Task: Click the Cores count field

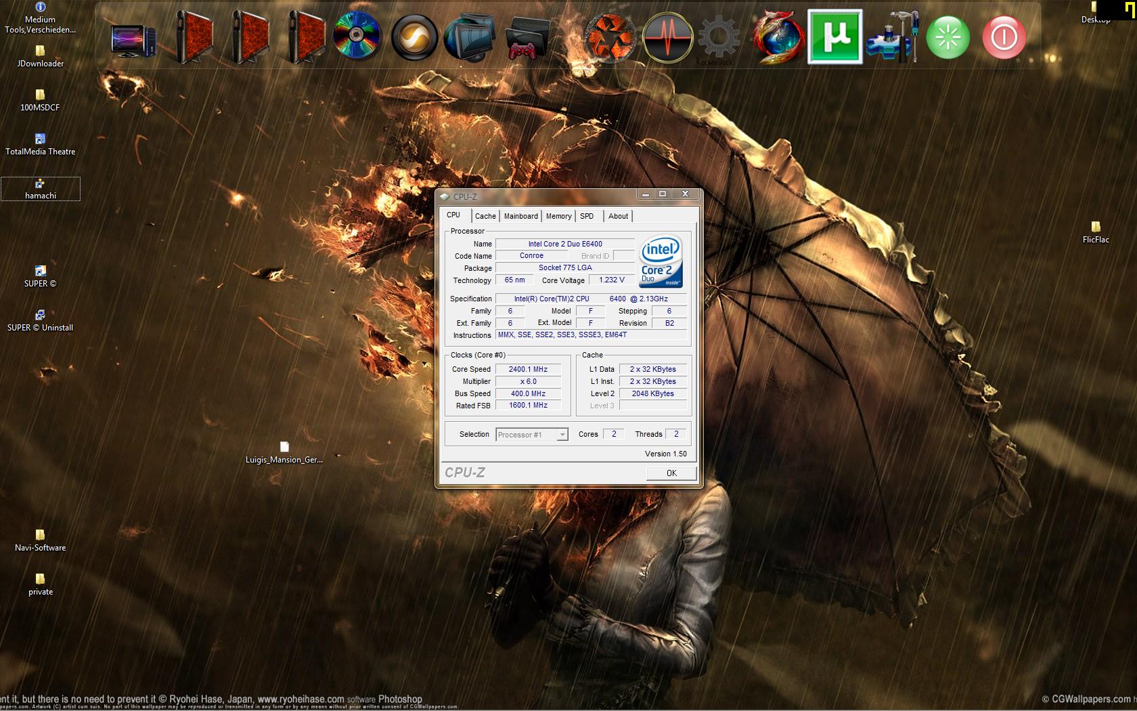Action: (x=614, y=434)
